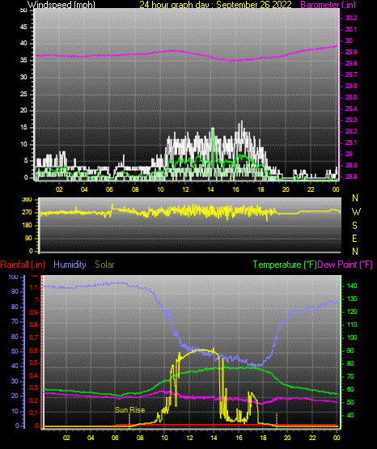
Task: Click the green Temperature (°F) legend label
Action: (285, 265)
